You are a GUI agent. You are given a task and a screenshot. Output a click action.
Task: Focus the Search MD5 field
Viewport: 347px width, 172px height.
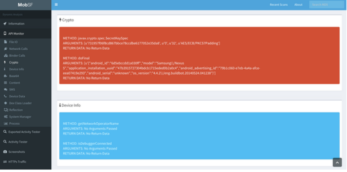click(x=327, y=5)
